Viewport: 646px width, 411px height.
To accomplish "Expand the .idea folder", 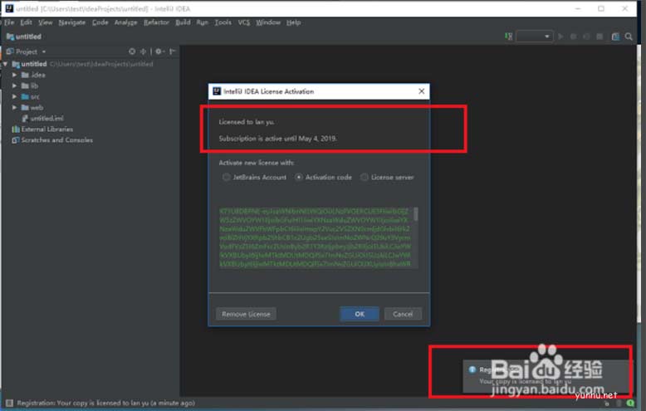I will pos(14,75).
